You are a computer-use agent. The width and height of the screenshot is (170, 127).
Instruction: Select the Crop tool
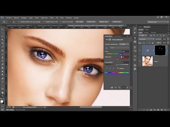coord(2,43)
